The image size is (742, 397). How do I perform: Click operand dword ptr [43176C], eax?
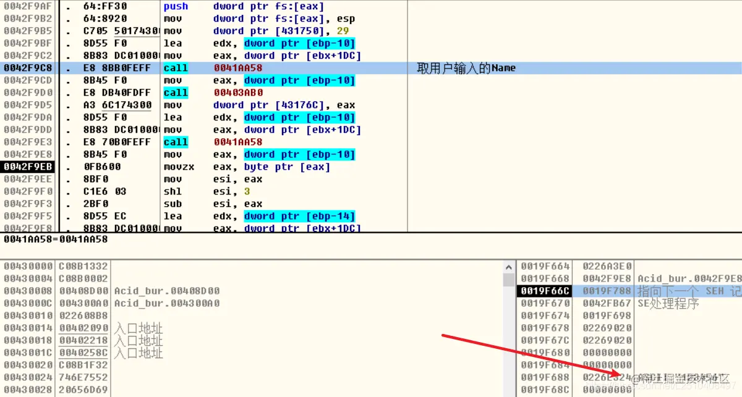coord(284,105)
